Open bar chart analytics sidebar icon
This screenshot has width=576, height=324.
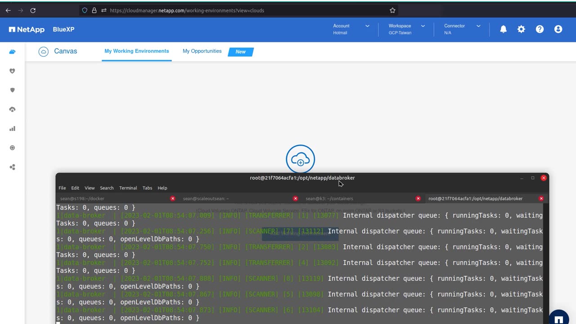point(12,129)
